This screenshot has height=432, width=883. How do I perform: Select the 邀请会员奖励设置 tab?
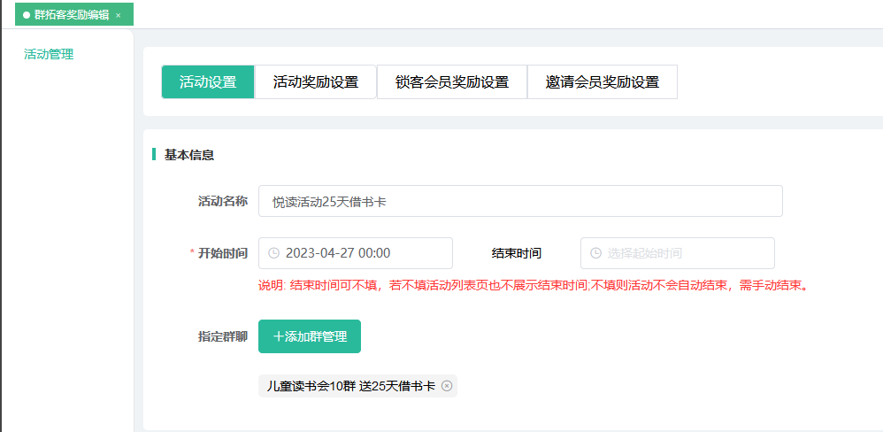tap(602, 81)
